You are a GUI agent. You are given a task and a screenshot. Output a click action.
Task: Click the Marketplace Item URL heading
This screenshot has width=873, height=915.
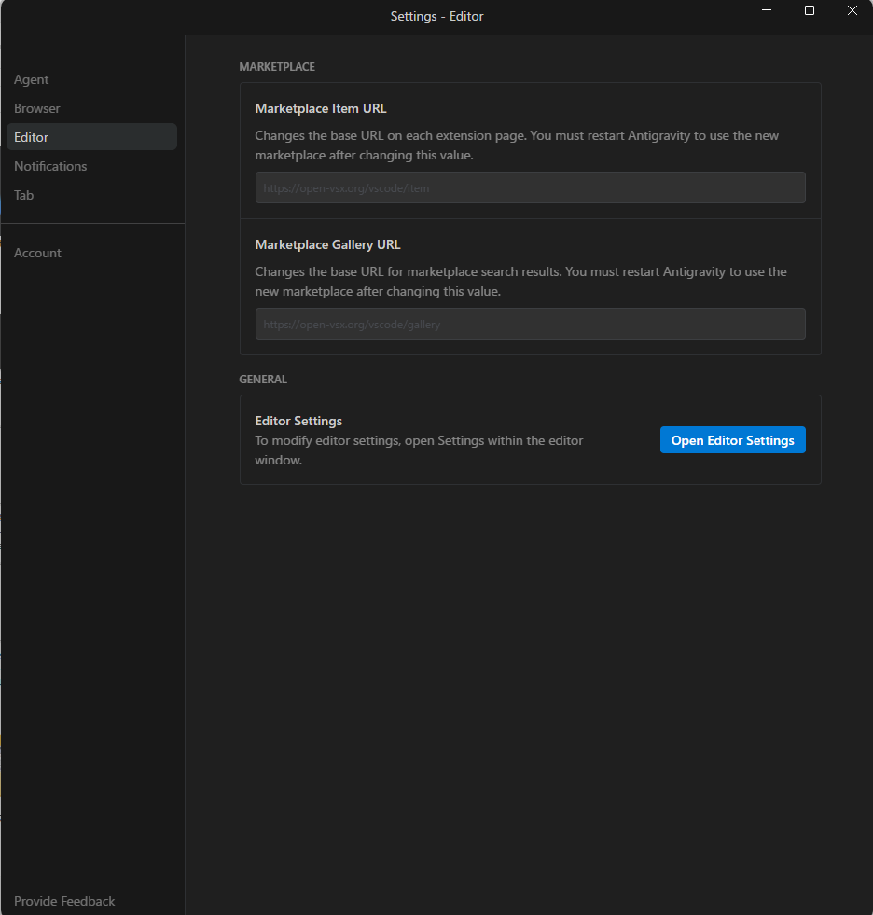pyautogui.click(x=321, y=108)
